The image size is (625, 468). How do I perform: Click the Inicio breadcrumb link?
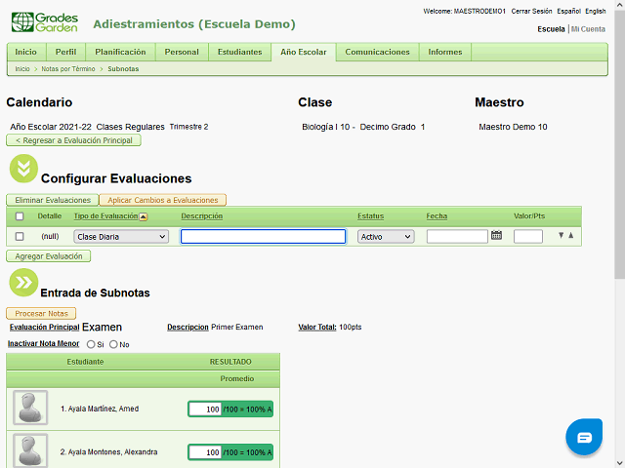click(22, 69)
